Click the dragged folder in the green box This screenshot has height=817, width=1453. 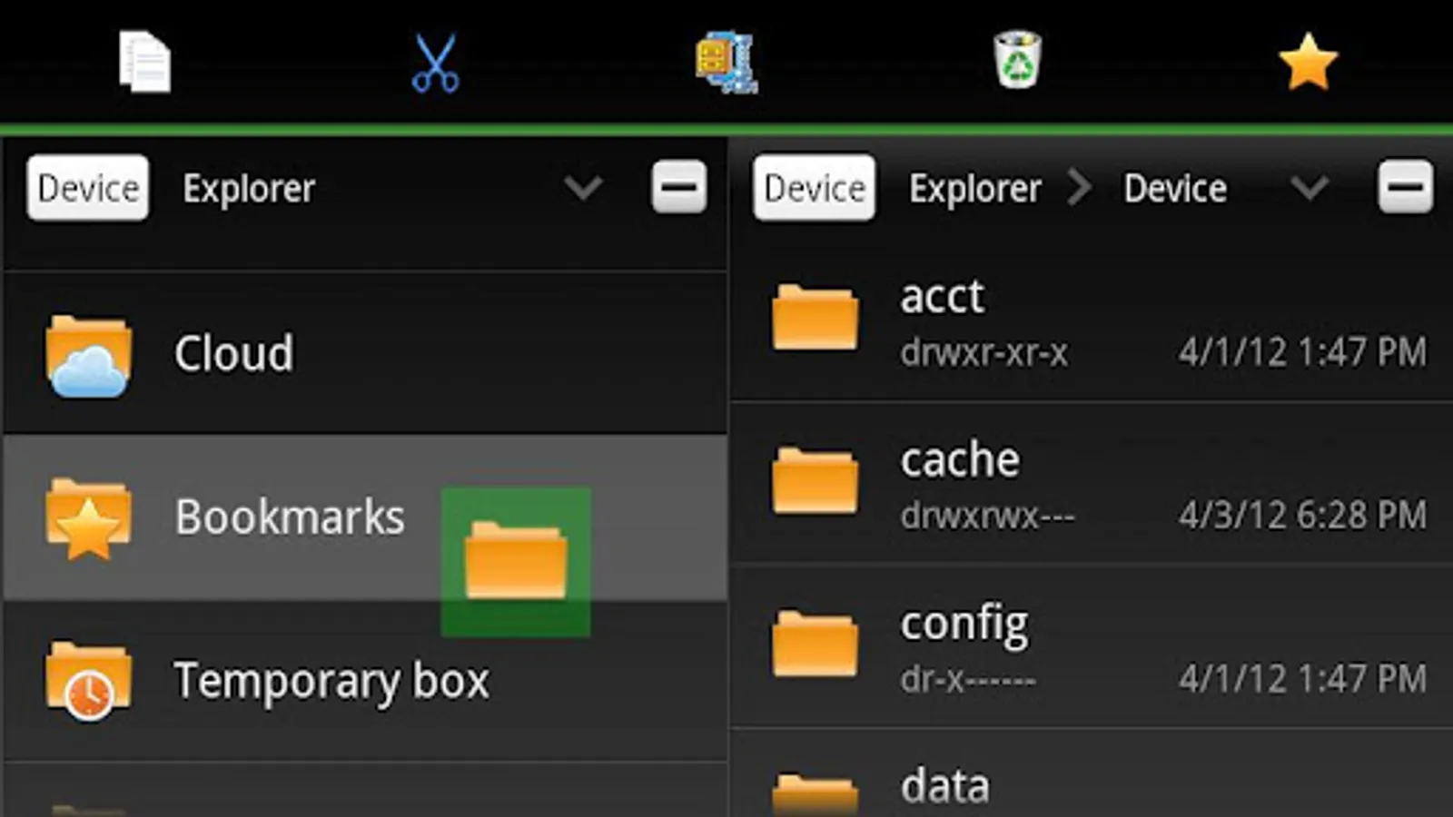pyautogui.click(x=516, y=561)
